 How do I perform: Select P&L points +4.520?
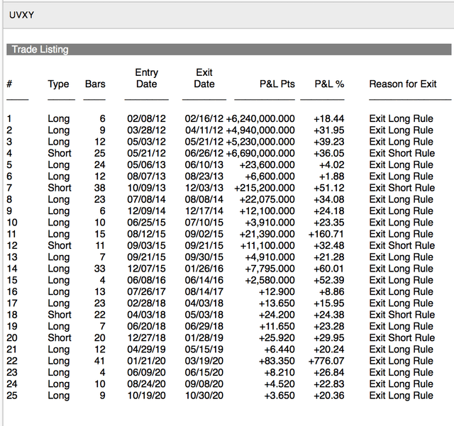point(279,384)
